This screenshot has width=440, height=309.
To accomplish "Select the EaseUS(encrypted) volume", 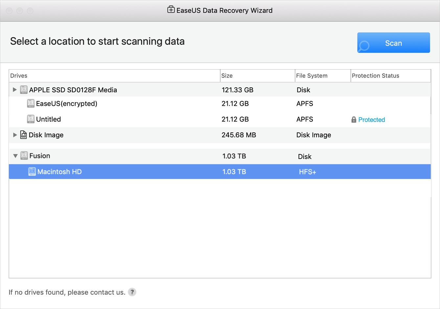I will click(x=66, y=104).
